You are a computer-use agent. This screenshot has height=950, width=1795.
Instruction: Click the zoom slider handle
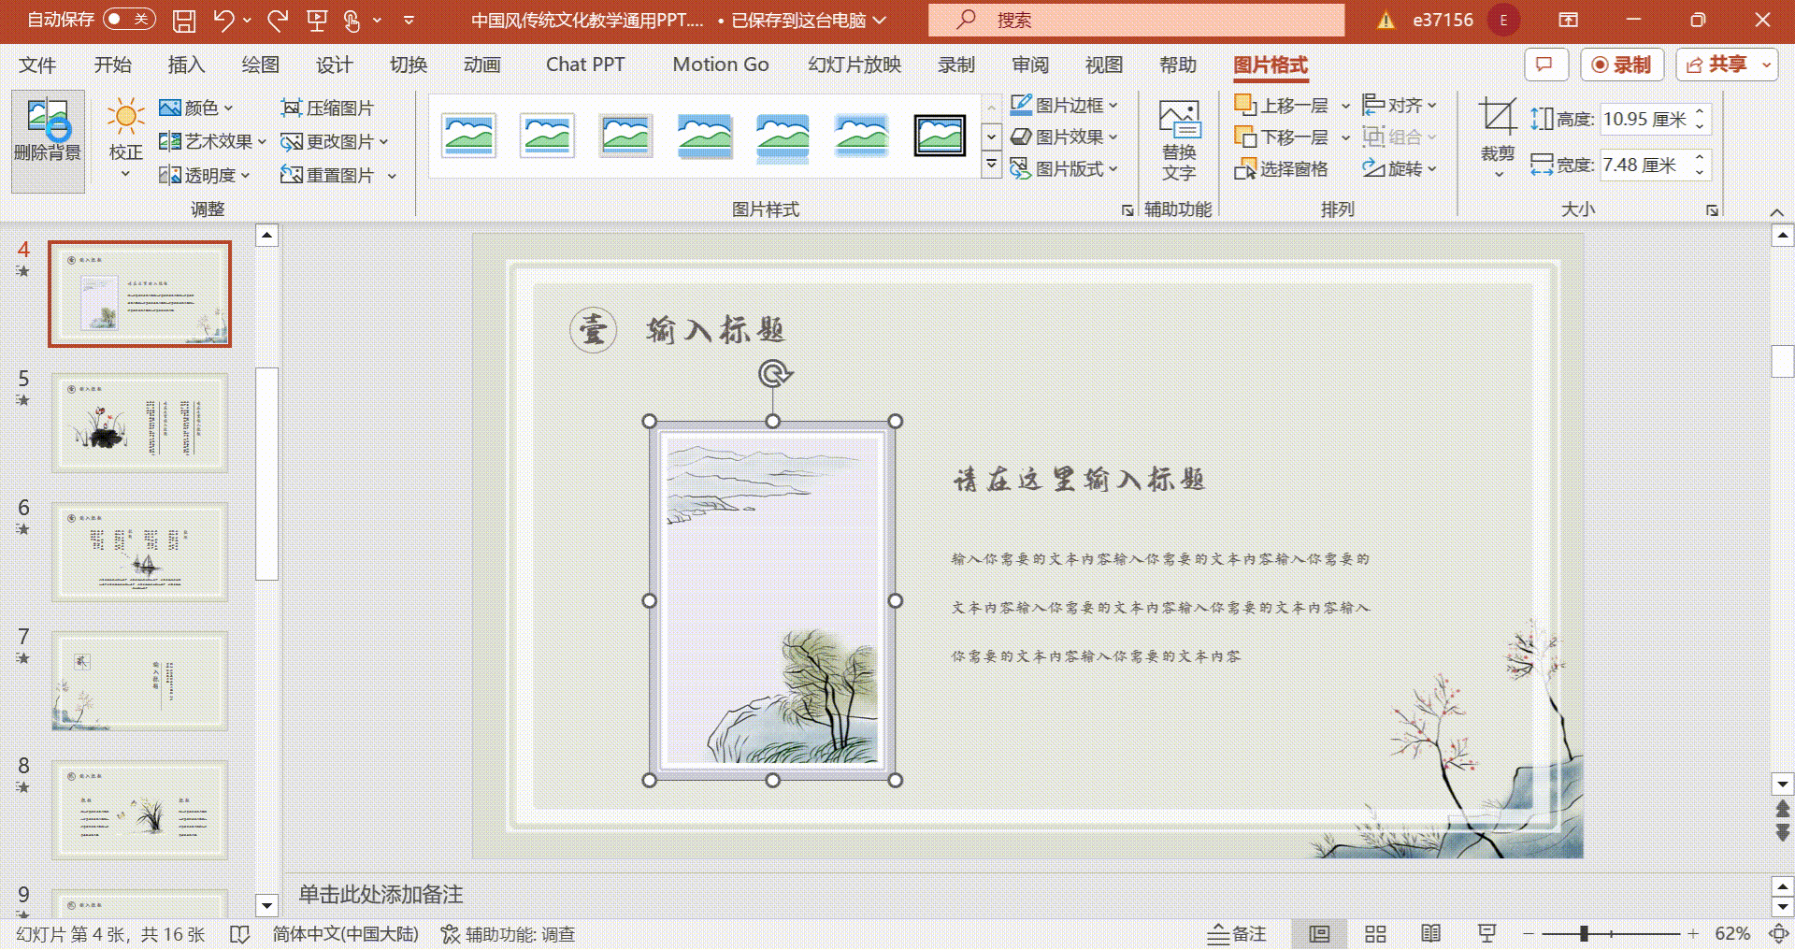1584,934
